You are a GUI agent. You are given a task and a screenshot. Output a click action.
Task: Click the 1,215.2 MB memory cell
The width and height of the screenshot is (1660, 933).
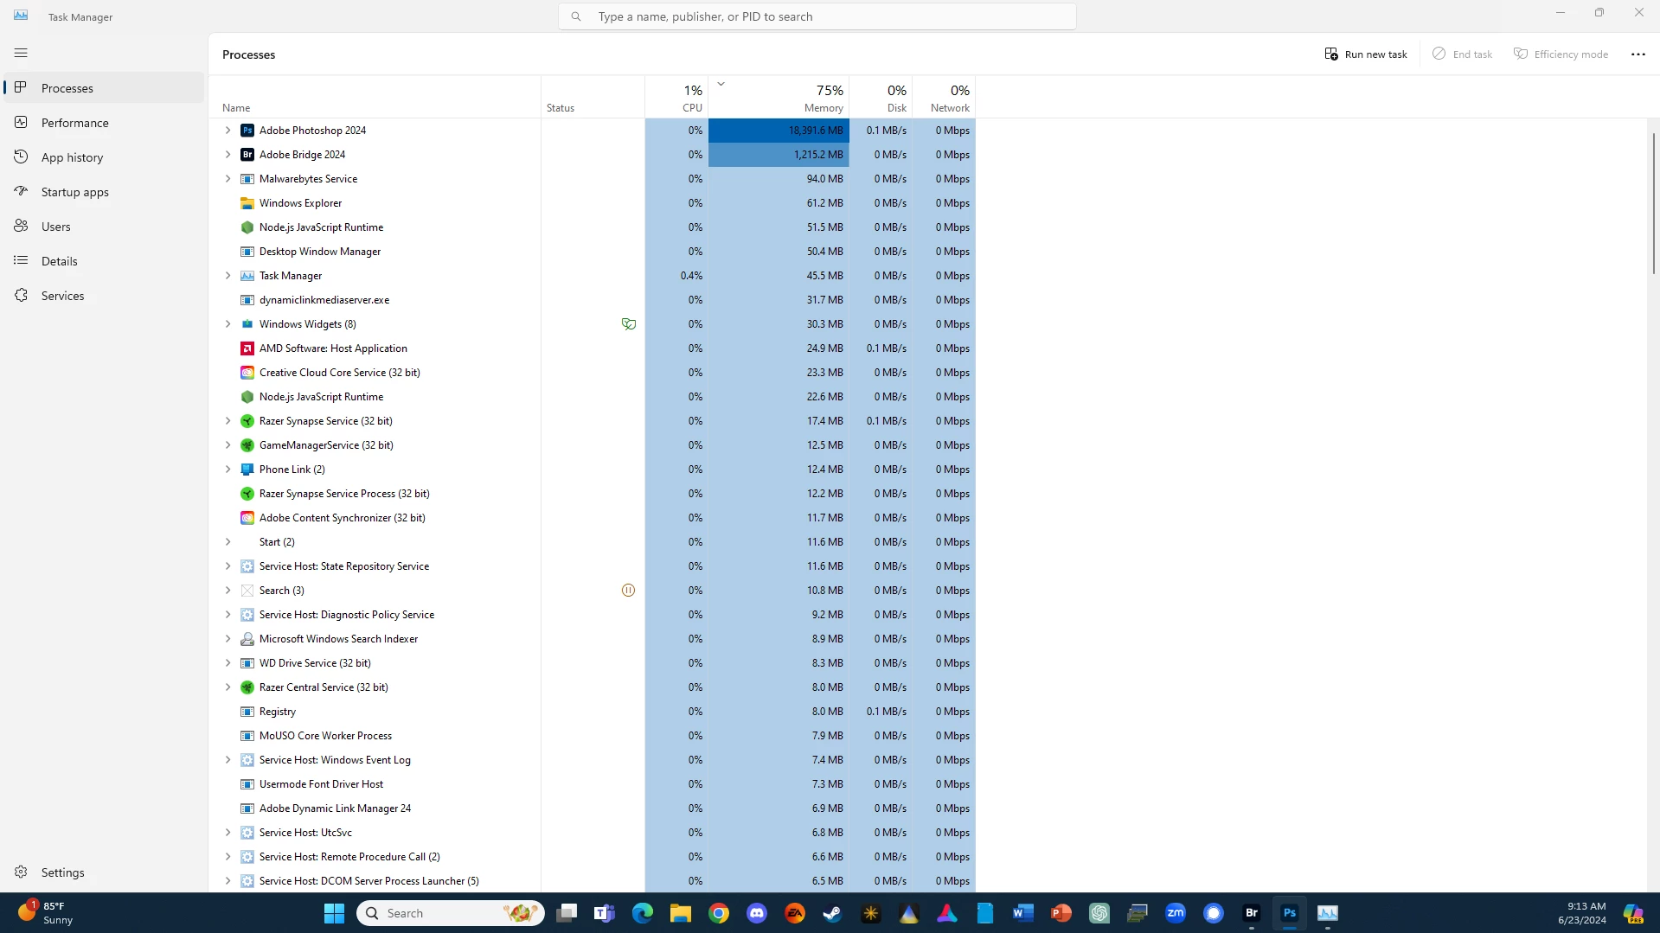click(779, 155)
